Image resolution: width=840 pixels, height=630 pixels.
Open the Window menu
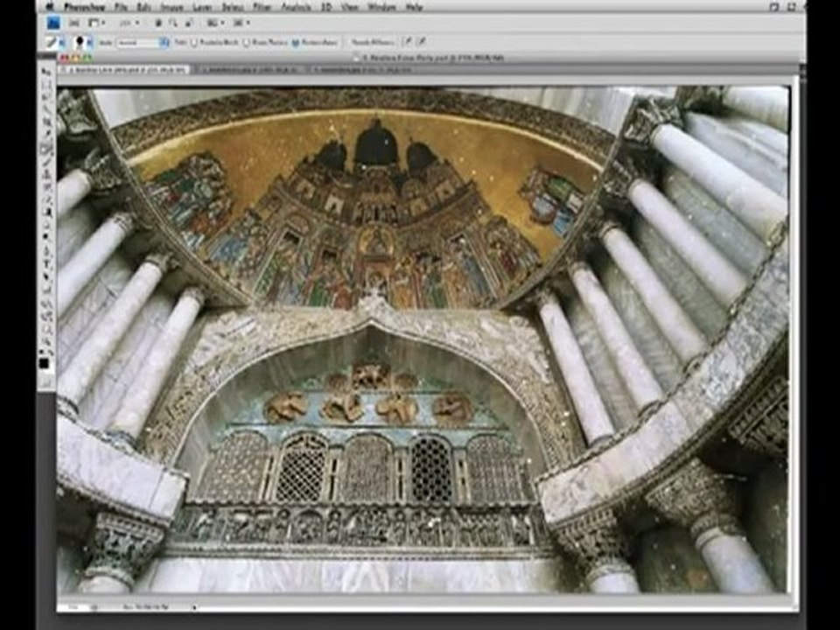point(381,8)
